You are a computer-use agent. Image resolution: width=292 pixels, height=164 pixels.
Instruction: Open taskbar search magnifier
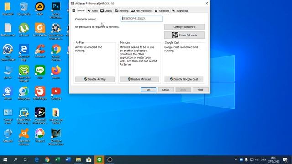point(15,159)
